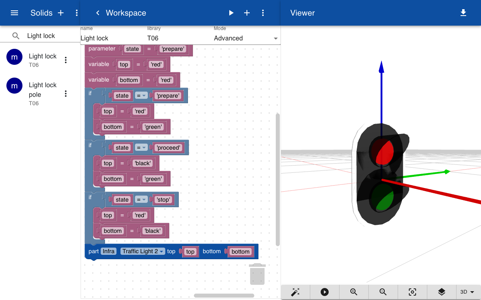Open Workspace more options menu
The image size is (481, 300).
pos(263,13)
